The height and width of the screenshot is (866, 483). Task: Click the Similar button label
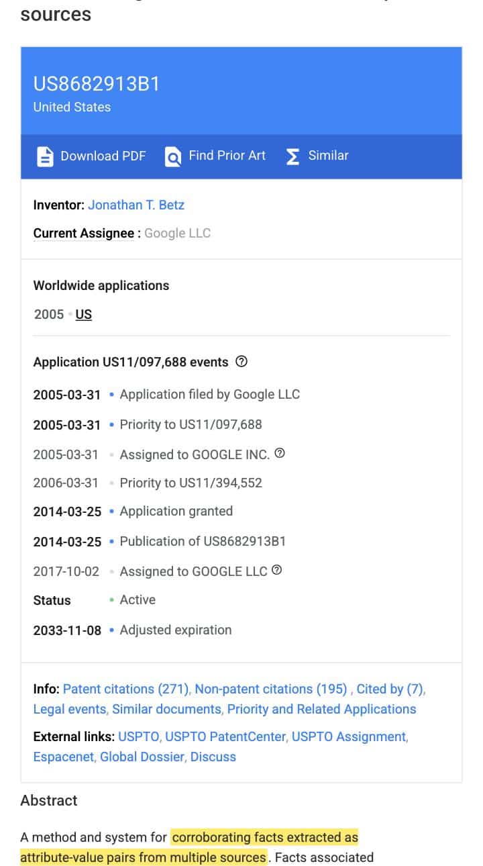[x=329, y=155]
